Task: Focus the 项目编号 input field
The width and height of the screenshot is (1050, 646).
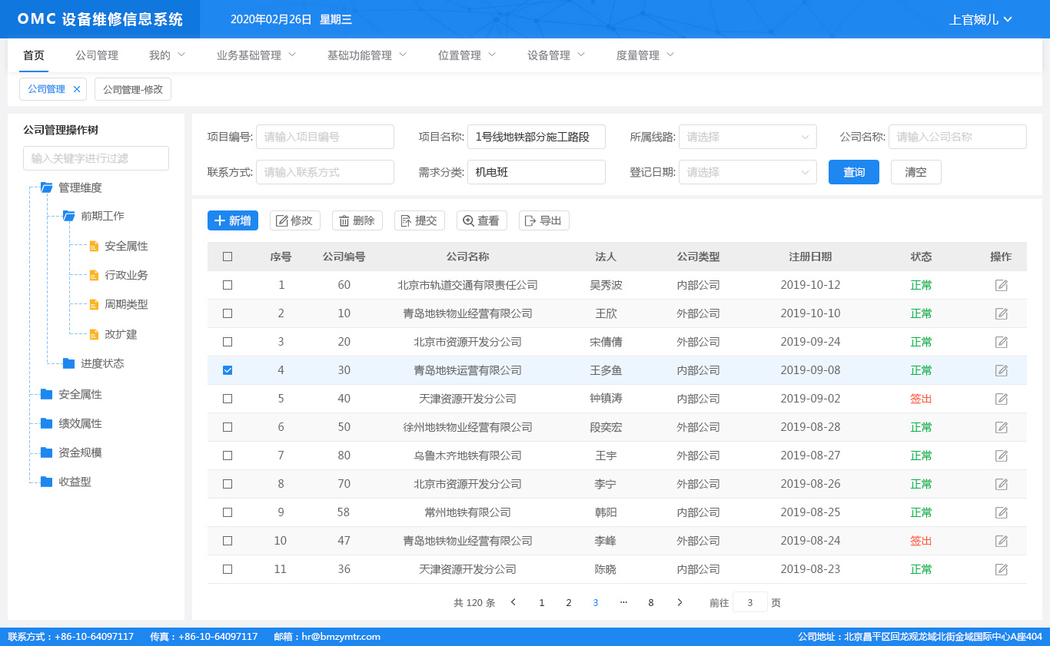Action: (325, 137)
